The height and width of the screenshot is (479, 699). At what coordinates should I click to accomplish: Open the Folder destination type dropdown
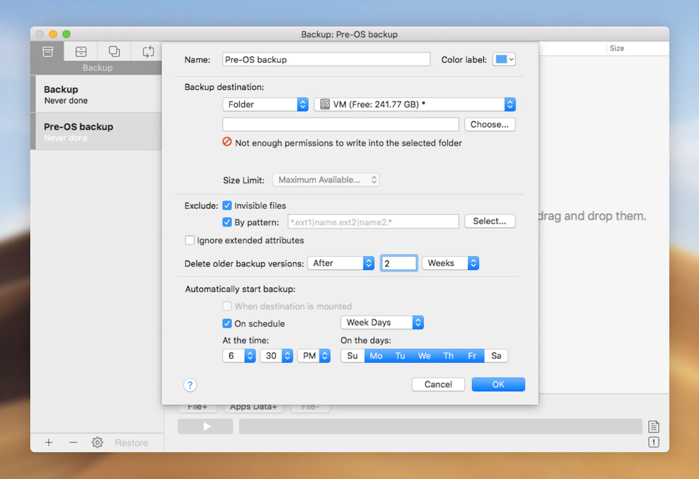click(265, 104)
